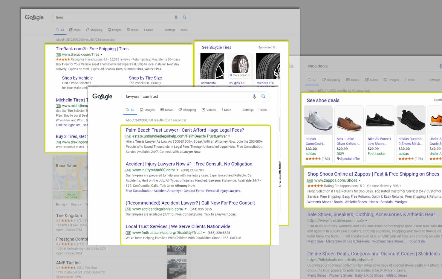
Task: Click the Special offer tag on DSW listing
Action: [348, 159]
